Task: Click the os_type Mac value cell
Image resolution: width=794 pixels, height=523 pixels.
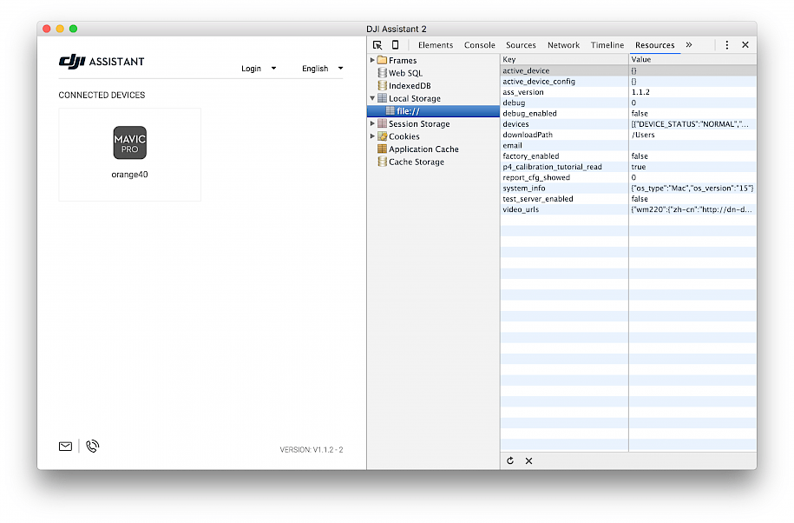Action: [x=692, y=188]
